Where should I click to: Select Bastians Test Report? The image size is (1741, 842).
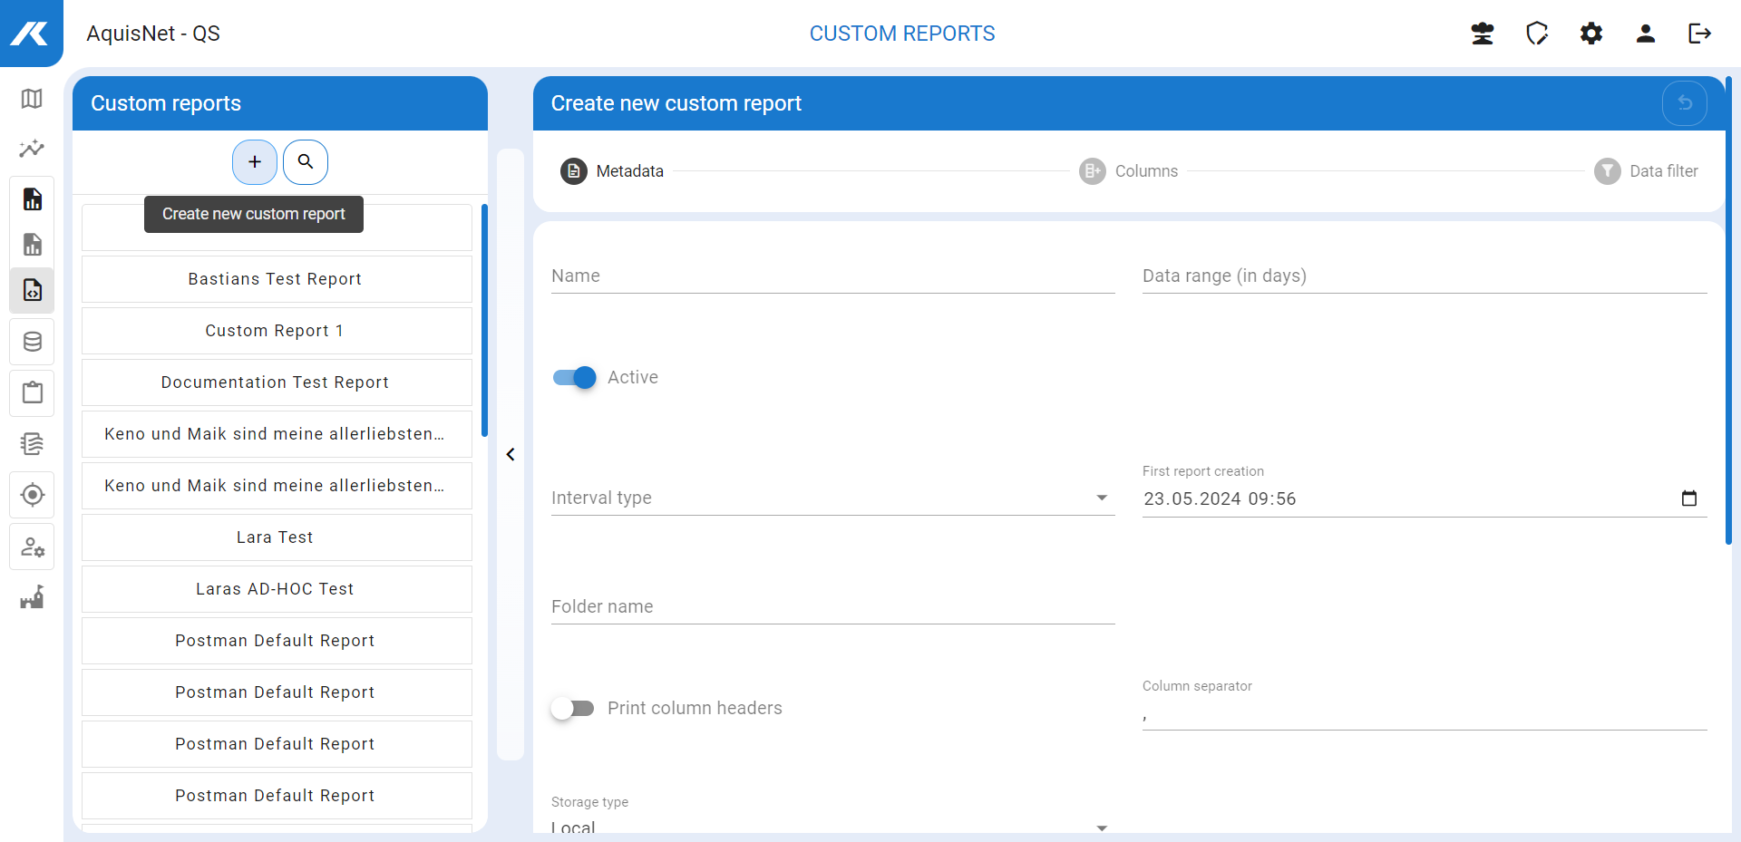(x=276, y=279)
